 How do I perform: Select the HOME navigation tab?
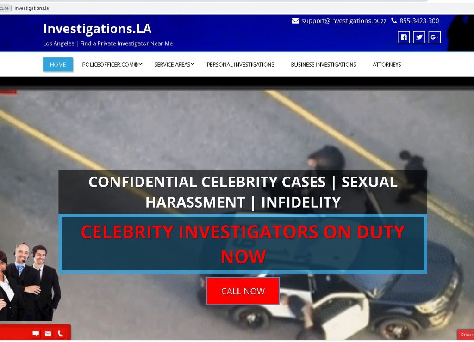(x=58, y=65)
